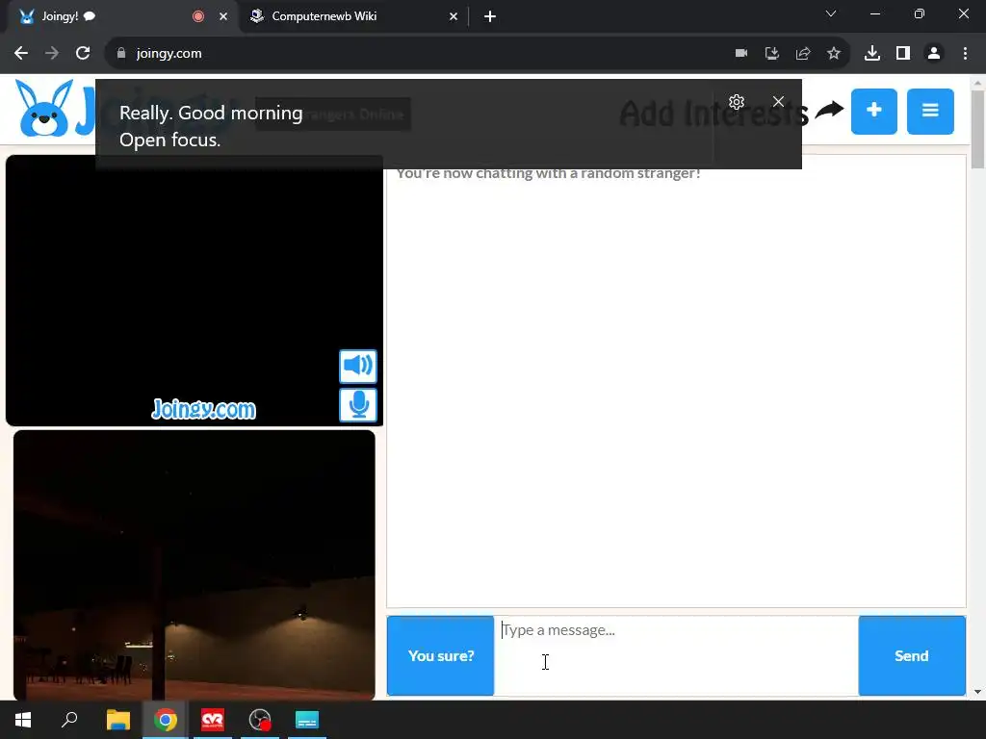Open the teal keyboard taskbar app
This screenshot has height=739, width=986.
pyautogui.click(x=307, y=720)
